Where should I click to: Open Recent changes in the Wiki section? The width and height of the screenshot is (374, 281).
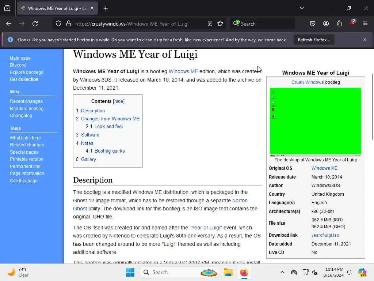pyautogui.click(x=26, y=101)
